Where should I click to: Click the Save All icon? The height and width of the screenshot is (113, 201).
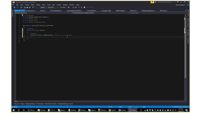click(30, 8)
